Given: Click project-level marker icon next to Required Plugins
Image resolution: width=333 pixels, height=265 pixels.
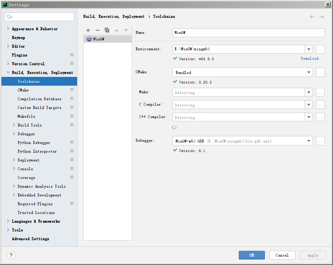Looking at the screenshot, I should point(72,203).
